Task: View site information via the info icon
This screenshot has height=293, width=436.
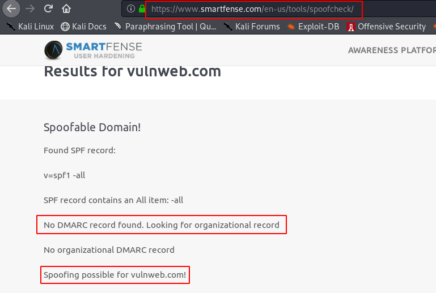Action: click(x=131, y=8)
